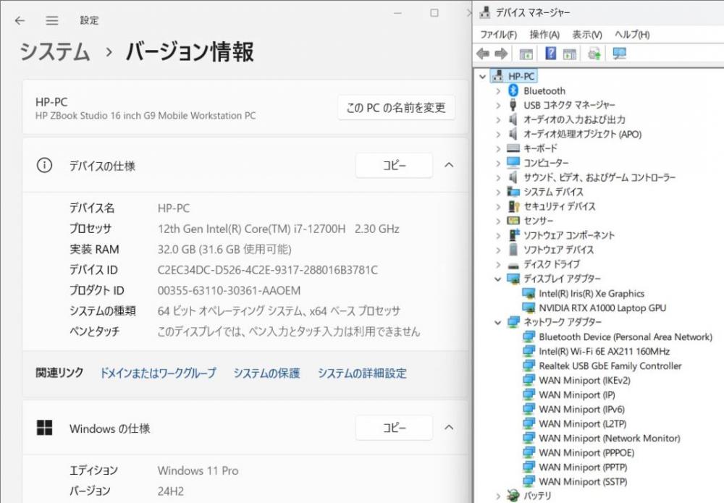This screenshot has height=503, width=724.
Task: Open the ヘルプ(H) menu
Action: click(631, 35)
